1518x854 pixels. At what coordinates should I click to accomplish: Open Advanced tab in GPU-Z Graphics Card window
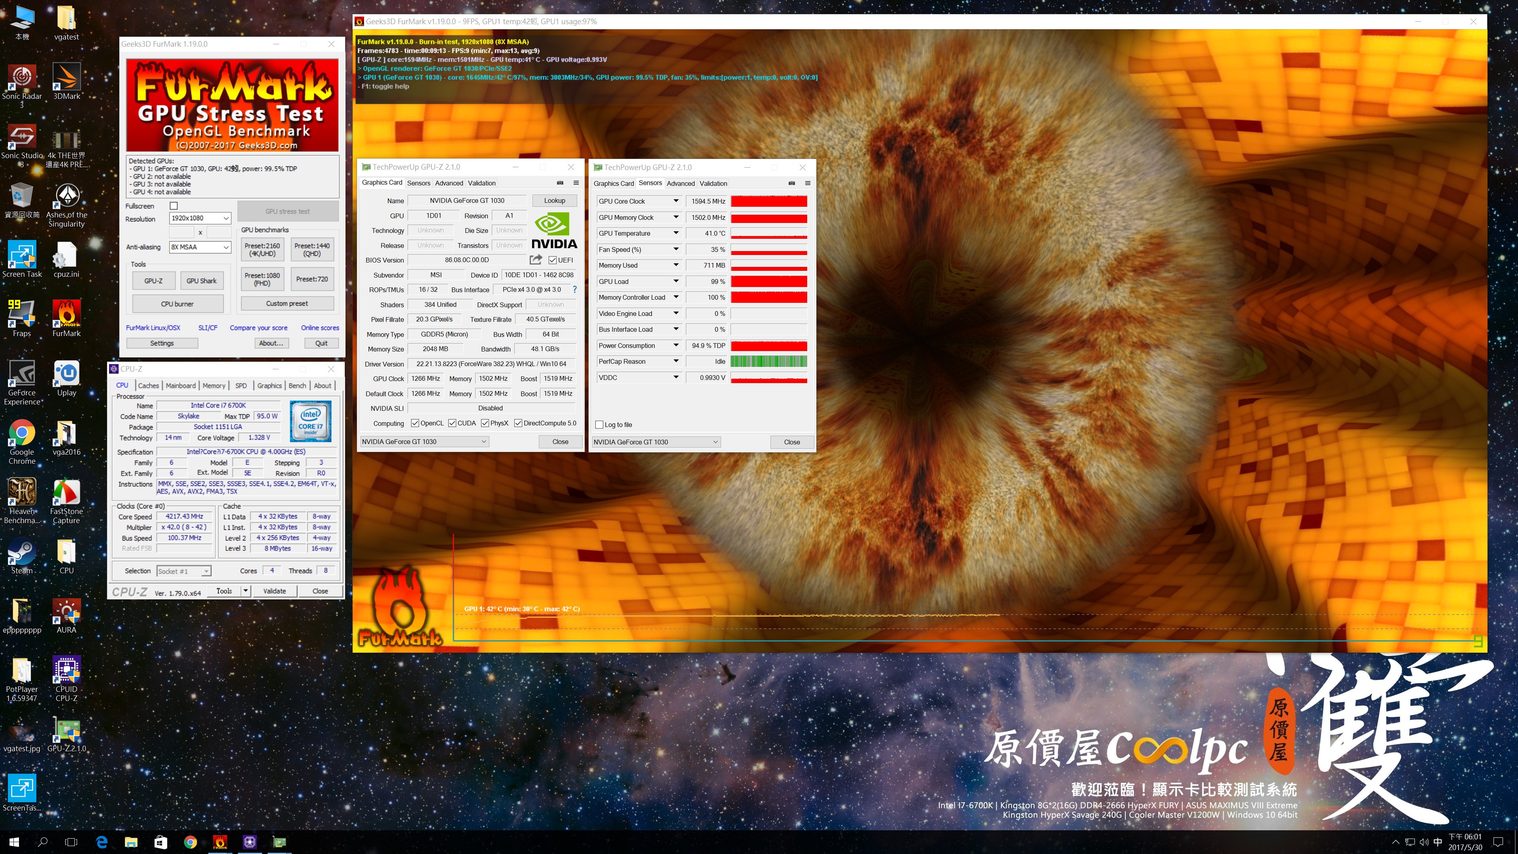pyautogui.click(x=449, y=183)
